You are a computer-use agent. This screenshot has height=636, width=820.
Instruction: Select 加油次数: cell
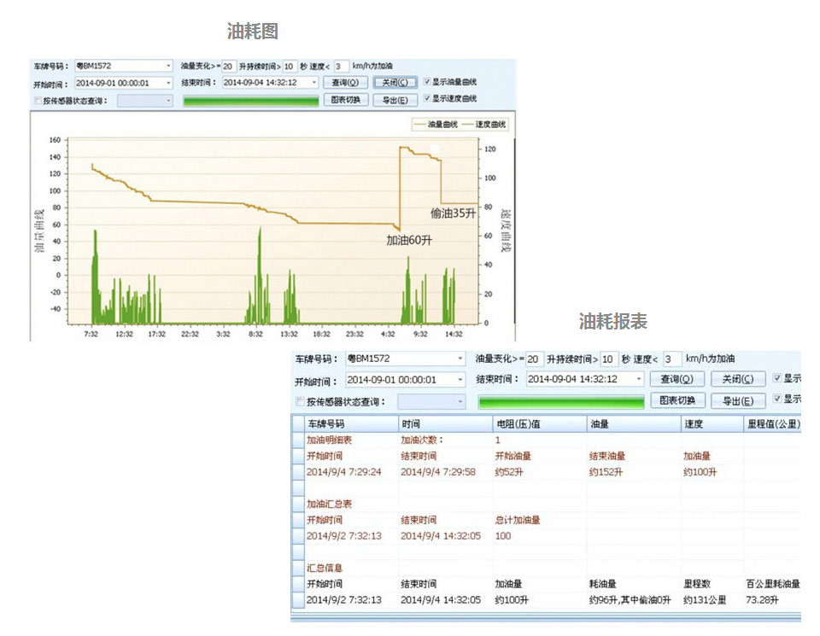[x=422, y=440]
